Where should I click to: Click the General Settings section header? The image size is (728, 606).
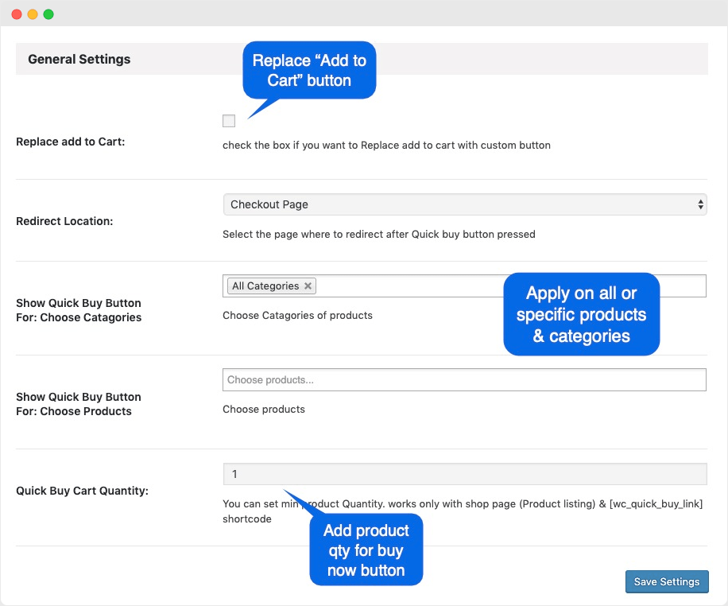coord(79,60)
